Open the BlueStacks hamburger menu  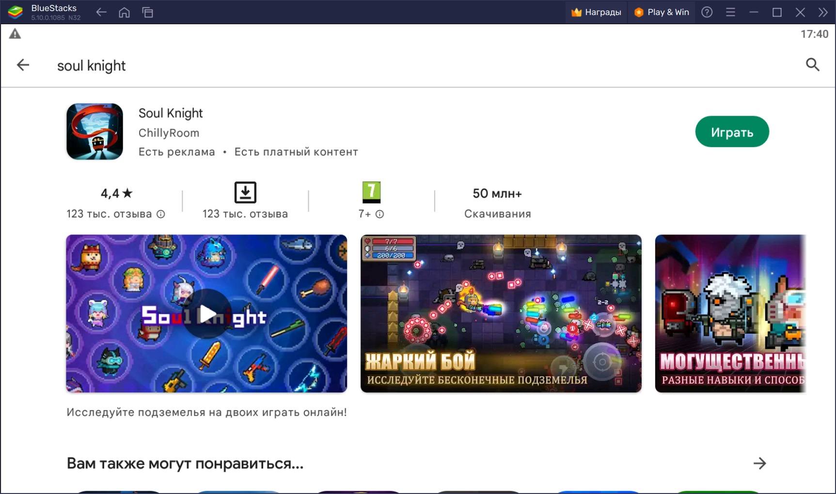(x=730, y=12)
